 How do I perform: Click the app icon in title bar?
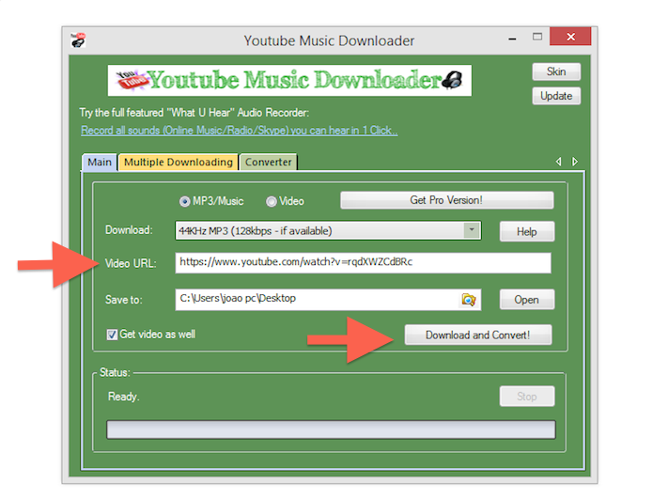coord(78,40)
